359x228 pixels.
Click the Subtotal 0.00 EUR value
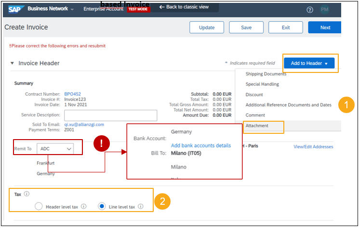coord(222,94)
